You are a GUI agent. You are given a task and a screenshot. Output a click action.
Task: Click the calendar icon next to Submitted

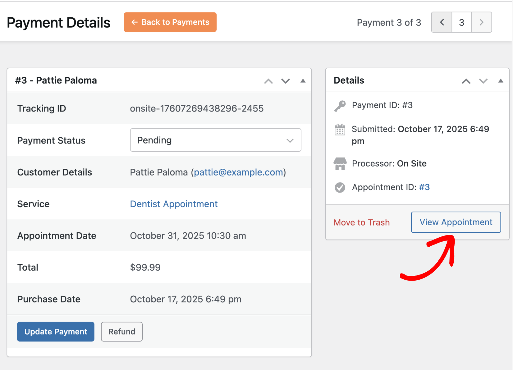click(340, 130)
